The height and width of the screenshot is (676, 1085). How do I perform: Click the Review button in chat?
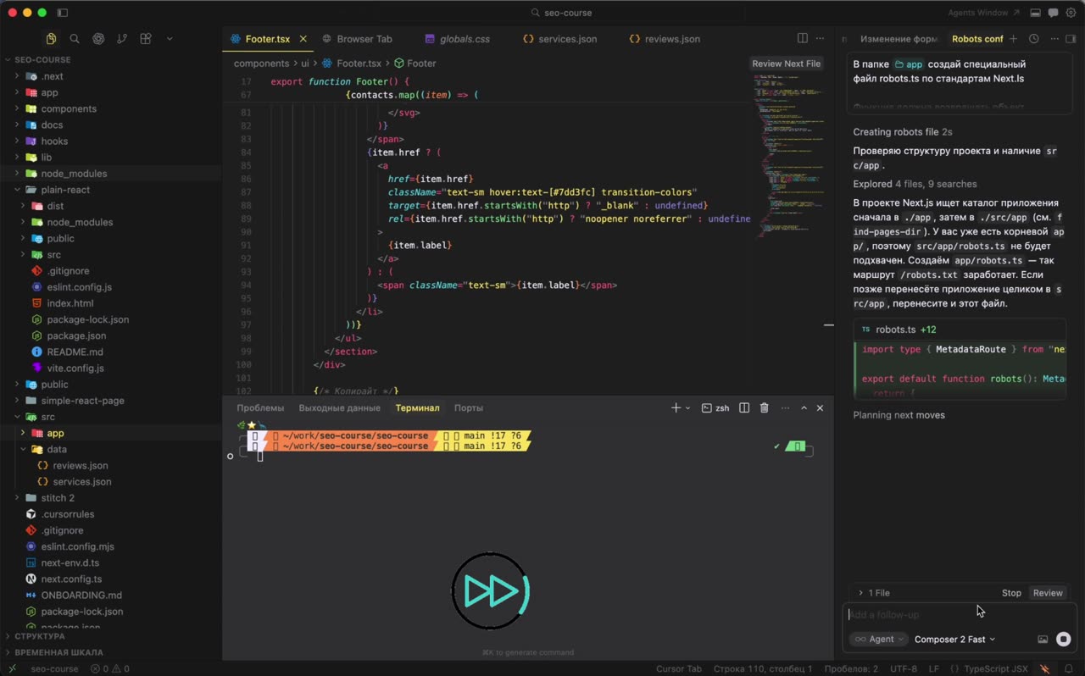[1048, 593]
